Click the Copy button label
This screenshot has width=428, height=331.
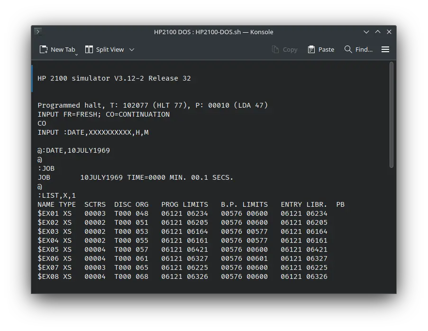pos(291,49)
